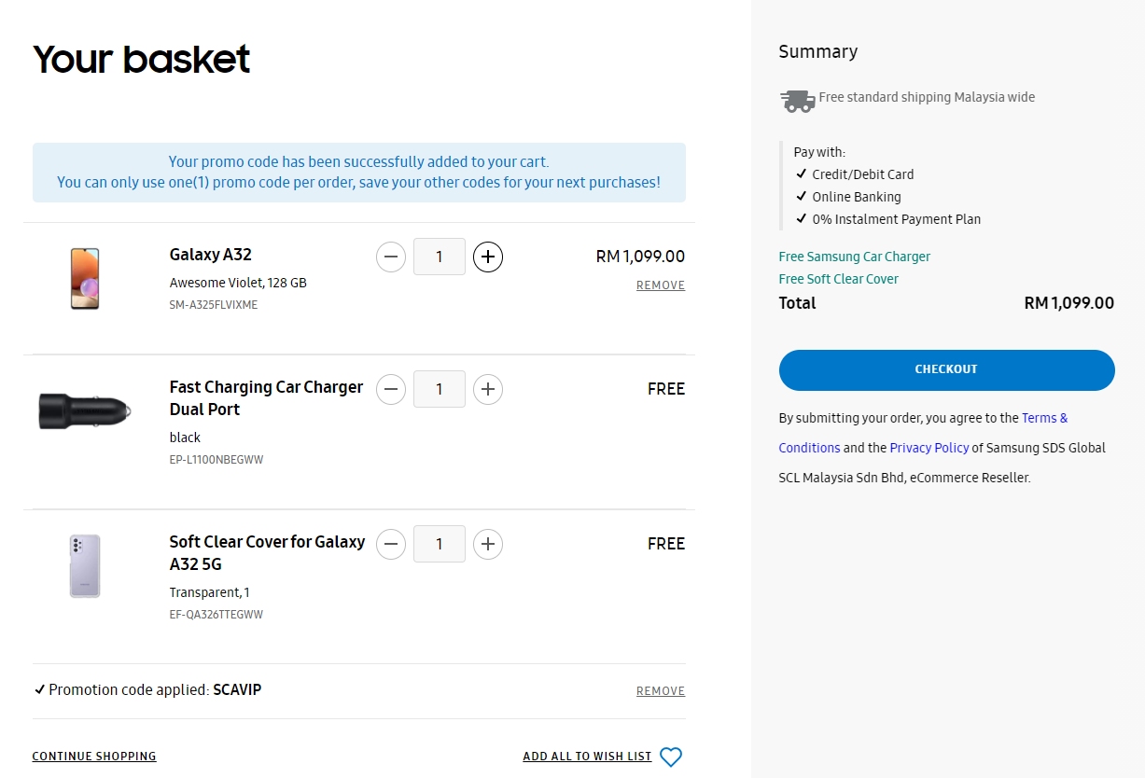Select the Galaxy A32 quantity field
Image resolution: width=1145 pixels, height=778 pixels.
[x=439, y=257]
